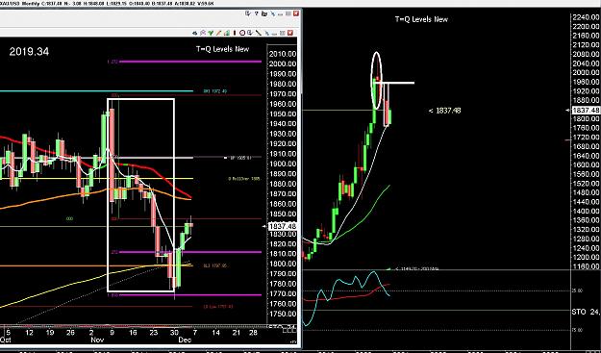Open the folder icon in upper chart toolbar
601x353 pixels.
point(264,13)
